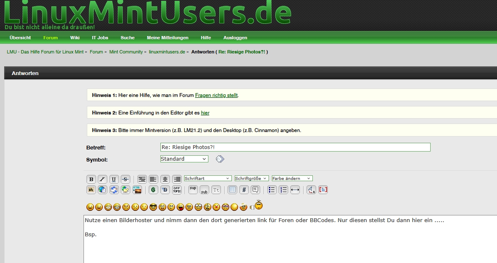Insert an image with the landscape photo icon
The image size is (497, 263).
[x=137, y=190]
